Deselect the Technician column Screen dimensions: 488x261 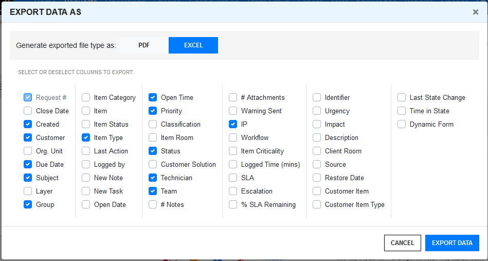click(153, 178)
